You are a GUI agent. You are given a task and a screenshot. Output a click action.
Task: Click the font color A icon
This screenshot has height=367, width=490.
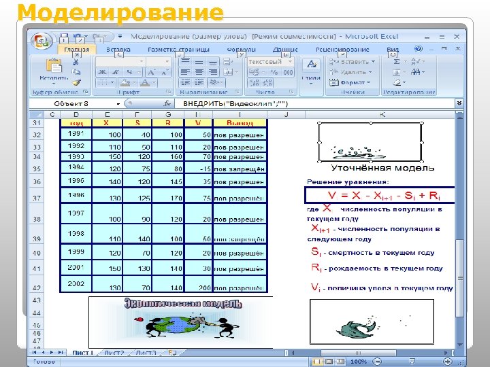click(144, 83)
